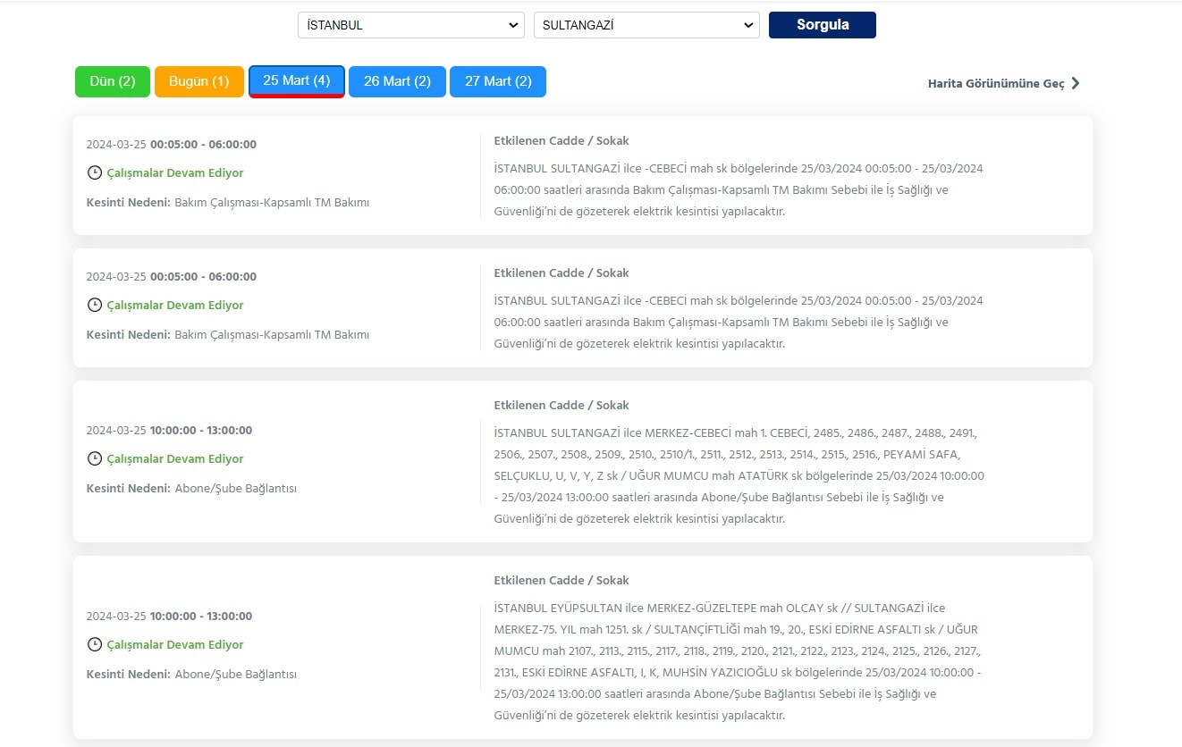Click Çalışmalar Devam Ediyor in EYÜPSULTAN card
The width and height of the screenshot is (1182, 747).
174,644
